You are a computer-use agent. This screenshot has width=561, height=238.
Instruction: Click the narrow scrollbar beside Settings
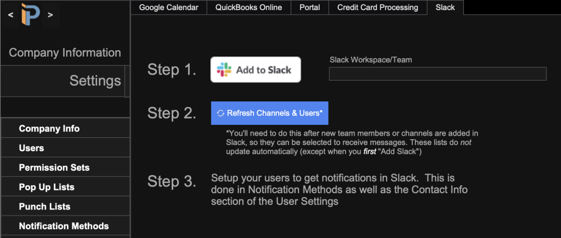coord(127,81)
